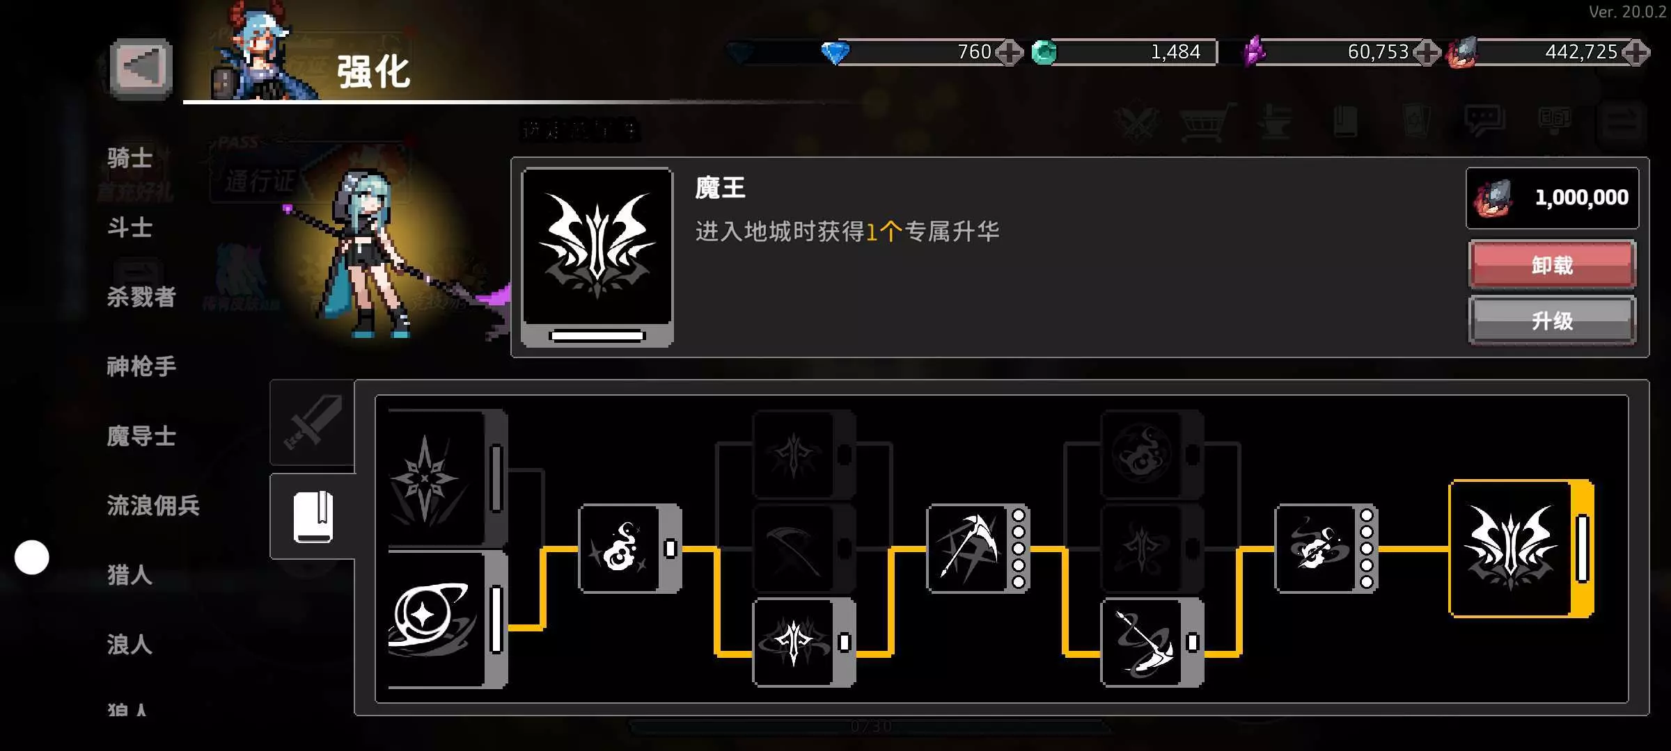Click the 升级 upgrade button

(x=1553, y=321)
